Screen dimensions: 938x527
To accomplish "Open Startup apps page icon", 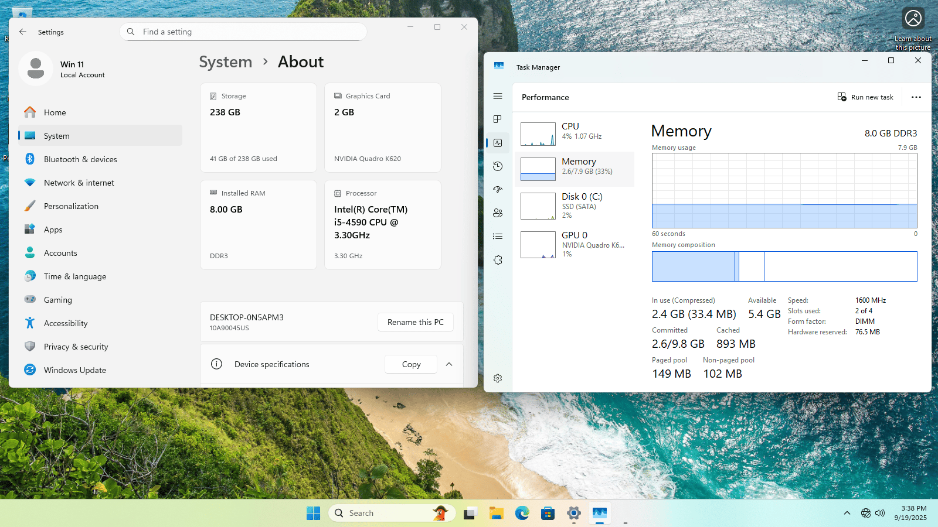I will 498,190.
